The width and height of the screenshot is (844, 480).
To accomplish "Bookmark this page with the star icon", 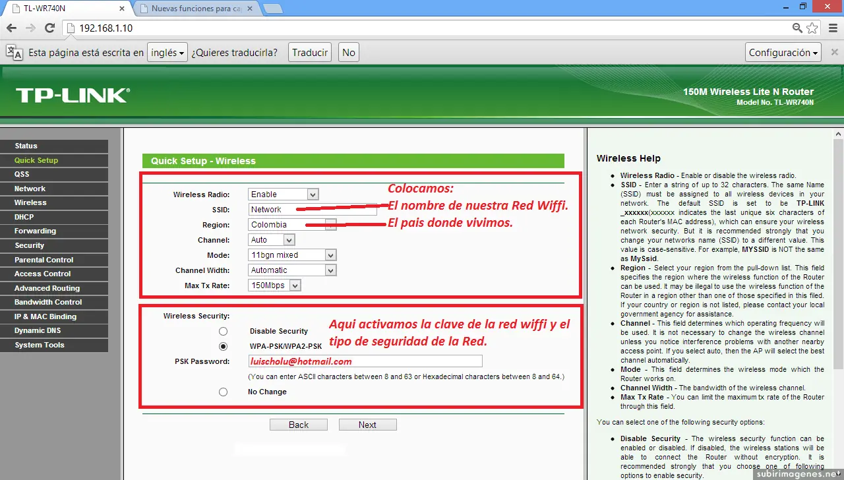I will 812,28.
